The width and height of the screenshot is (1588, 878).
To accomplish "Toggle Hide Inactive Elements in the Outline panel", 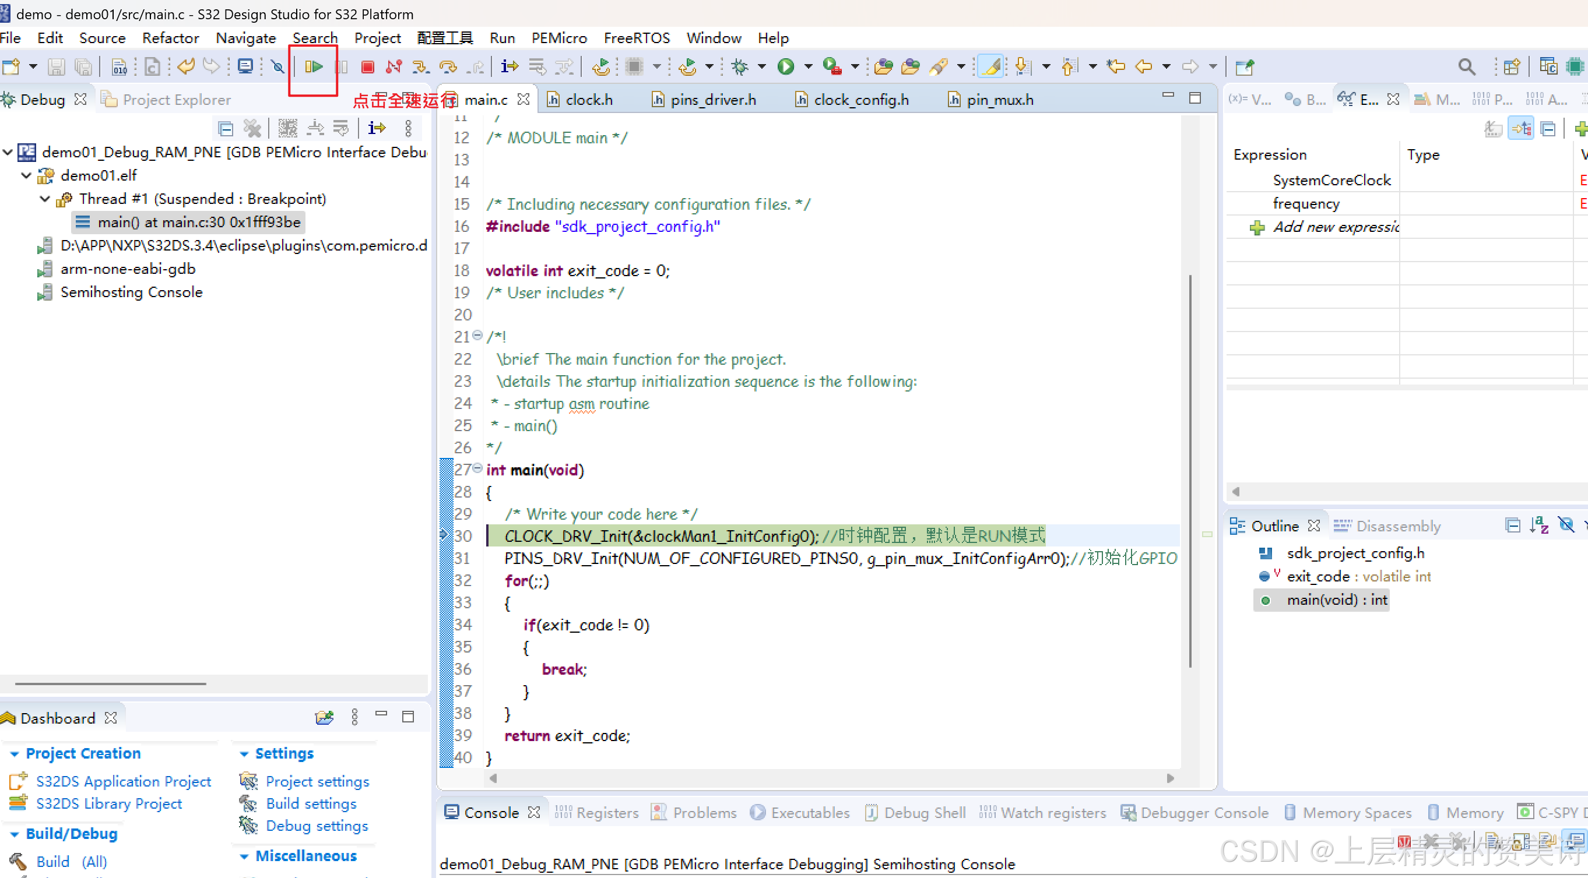I will point(1566,525).
